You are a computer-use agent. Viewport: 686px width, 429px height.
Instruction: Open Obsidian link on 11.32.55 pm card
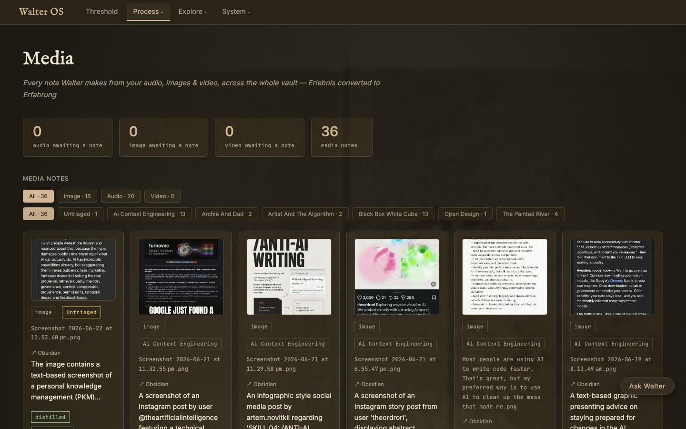click(x=153, y=384)
